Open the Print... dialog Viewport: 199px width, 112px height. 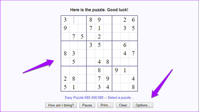(105, 105)
